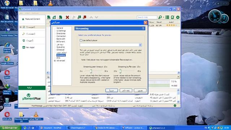Click the Move Up Queue arrow

(x=91, y=17)
